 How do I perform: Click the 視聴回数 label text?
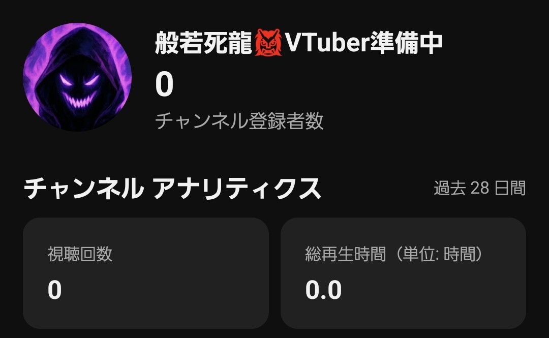click(80, 254)
